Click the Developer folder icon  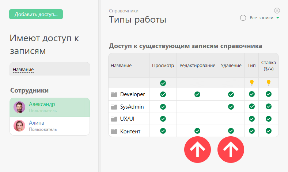point(114,94)
